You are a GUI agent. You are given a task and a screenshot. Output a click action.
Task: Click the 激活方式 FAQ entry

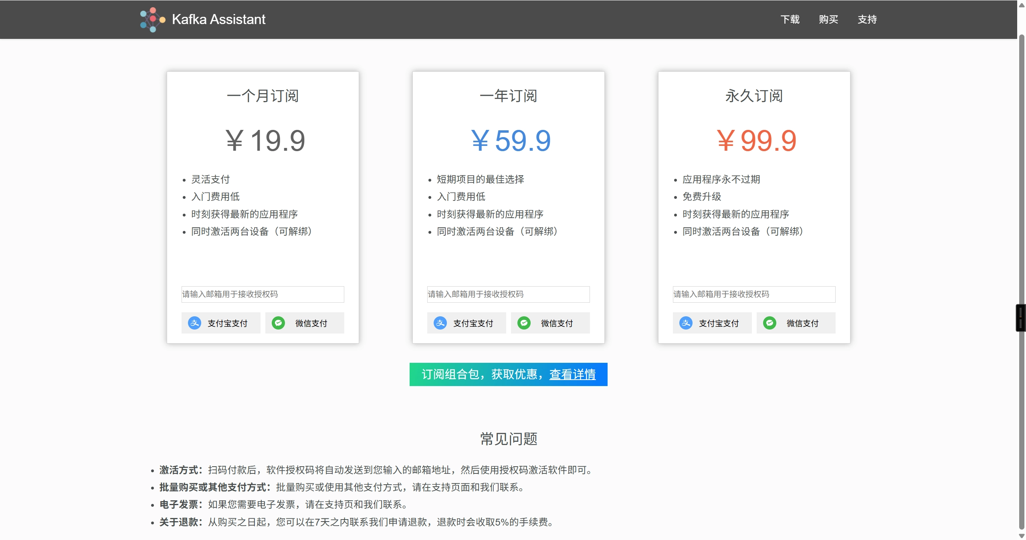point(377,470)
